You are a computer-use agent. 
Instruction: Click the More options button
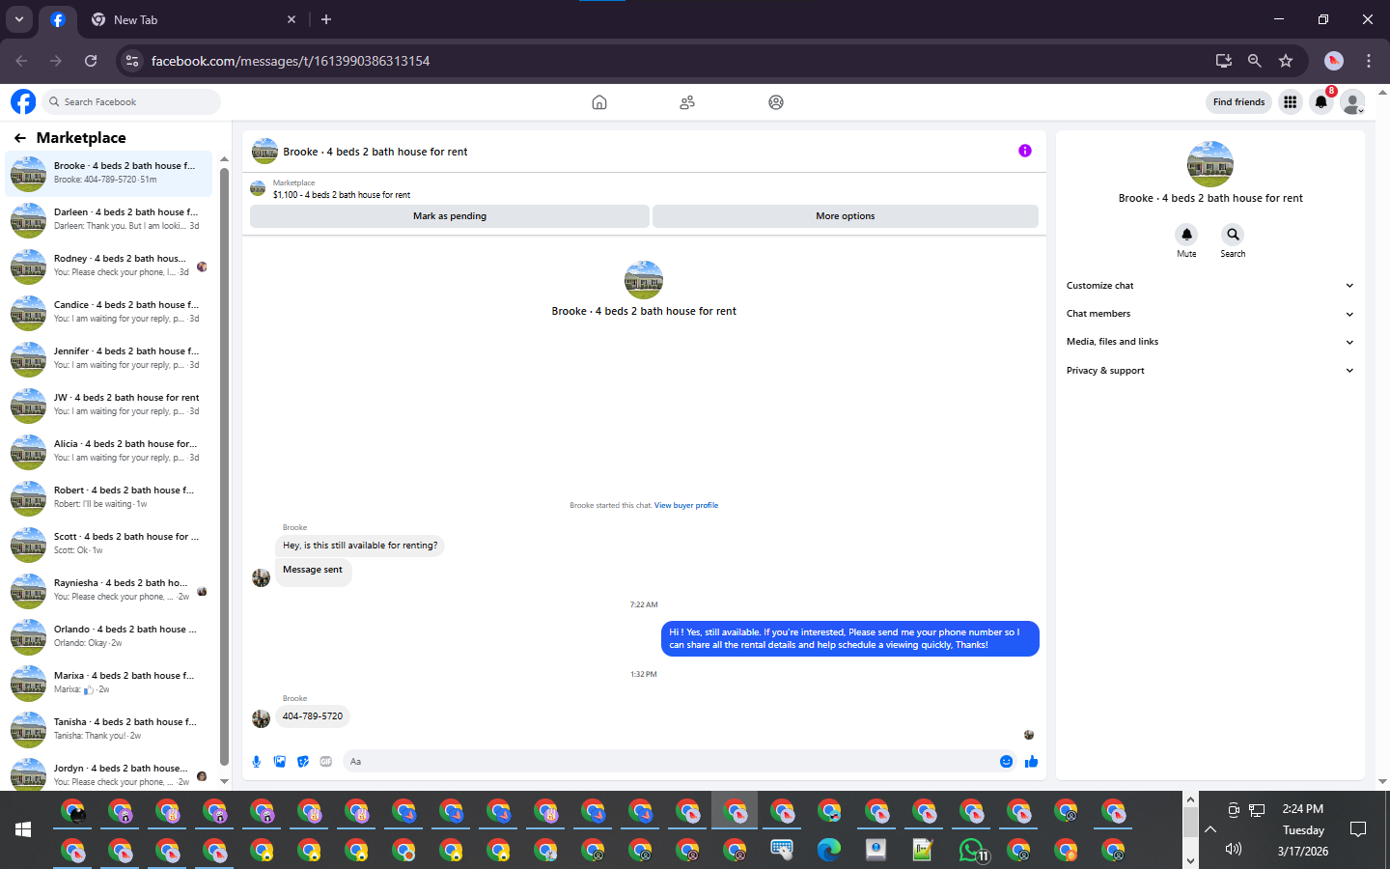[846, 216]
